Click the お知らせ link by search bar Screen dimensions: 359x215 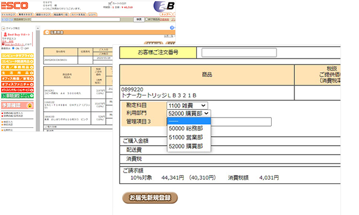pyautogui.click(x=7, y=20)
